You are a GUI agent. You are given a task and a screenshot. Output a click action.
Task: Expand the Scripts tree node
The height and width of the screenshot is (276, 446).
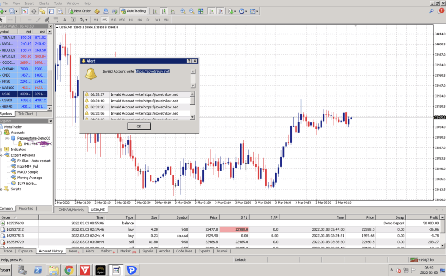click(x=1, y=189)
